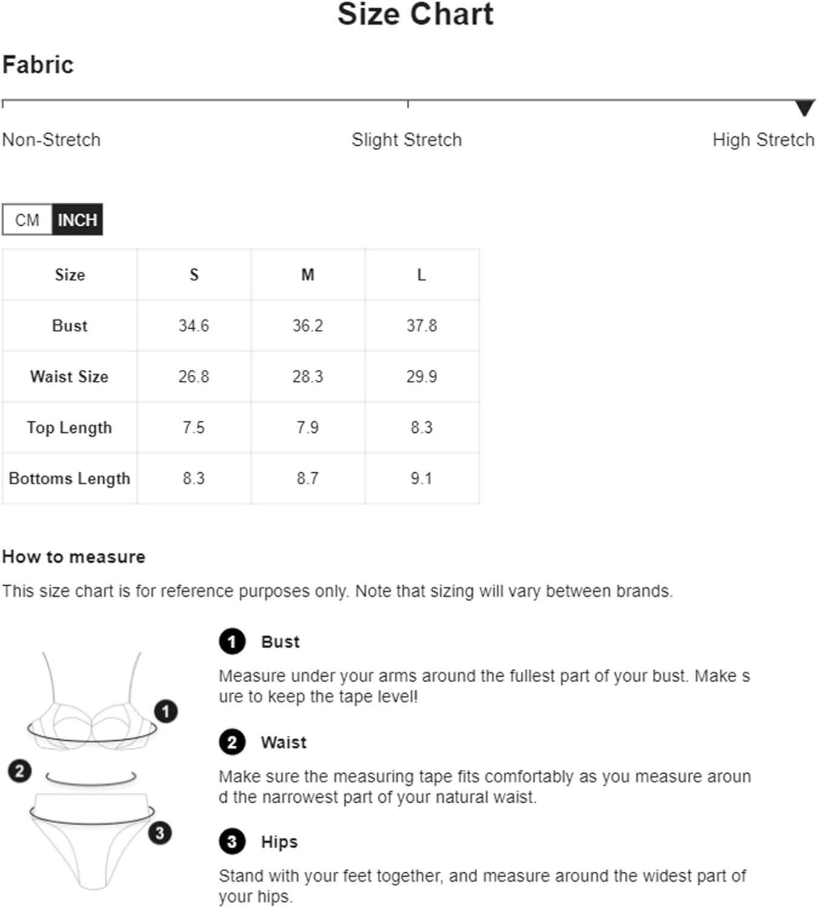818x908 pixels.
Task: Click the High Stretch triangle marker
Action: (x=804, y=108)
